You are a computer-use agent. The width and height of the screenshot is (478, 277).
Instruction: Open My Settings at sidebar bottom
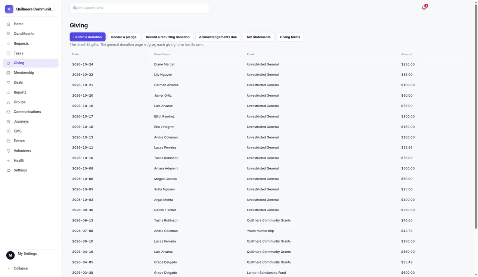27,253
